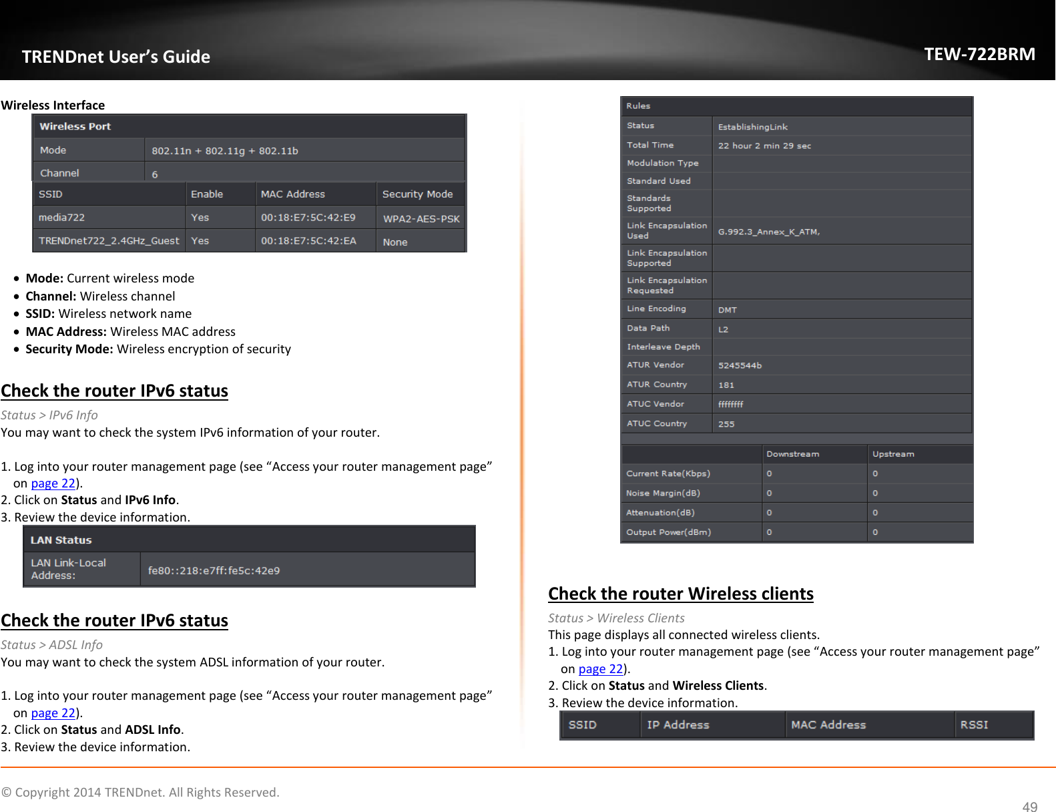1056x812 pixels.
Task: Select the LAN Status table header
Action: pos(249,540)
